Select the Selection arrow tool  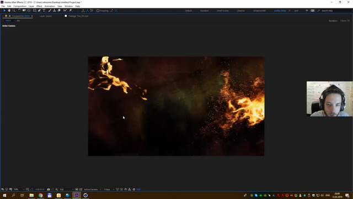pos(4,11)
